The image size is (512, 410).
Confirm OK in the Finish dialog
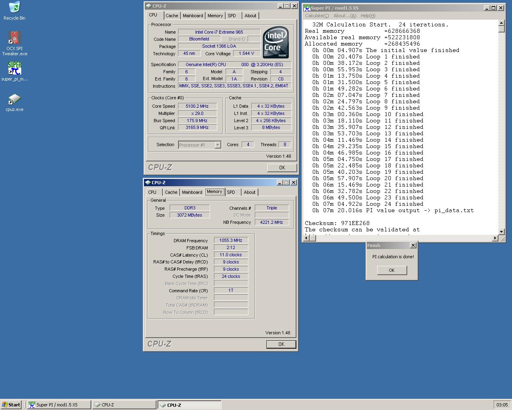click(392, 270)
